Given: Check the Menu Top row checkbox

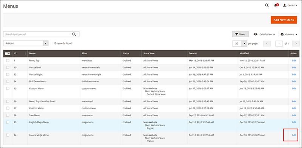Looking at the screenshot, I should pyautogui.click(x=8, y=61).
